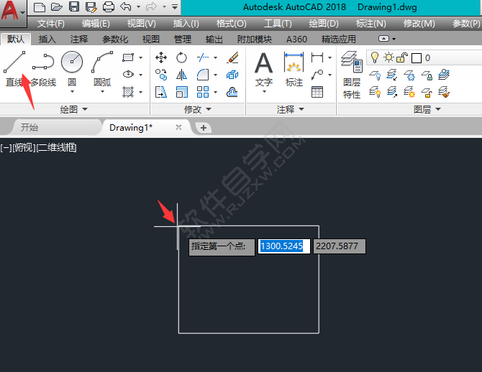Switch to the 插入 ribbon tab
The width and height of the screenshot is (482, 372).
pos(47,39)
